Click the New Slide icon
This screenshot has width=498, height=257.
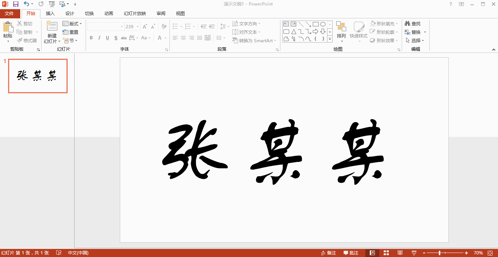(x=52, y=26)
